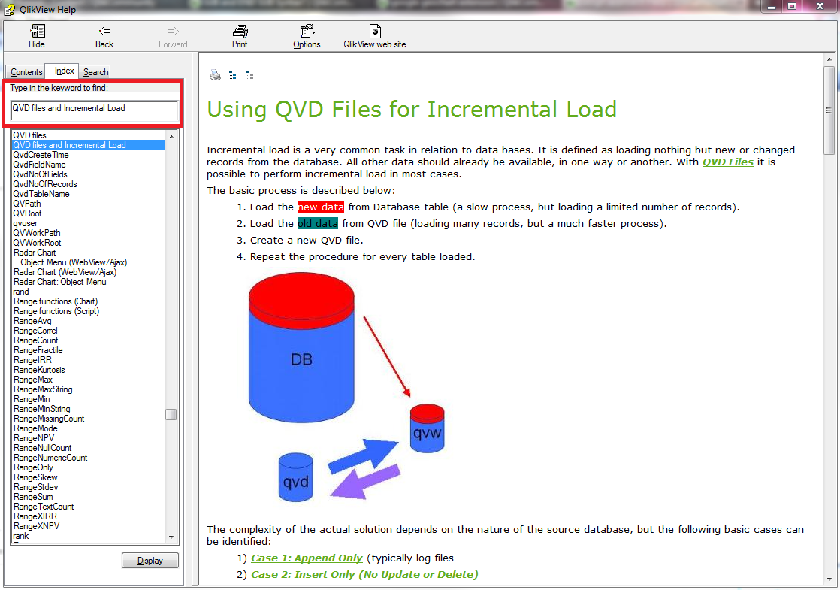Open QlikView web site icon
The width and height of the screenshot is (840, 590).
(x=375, y=31)
